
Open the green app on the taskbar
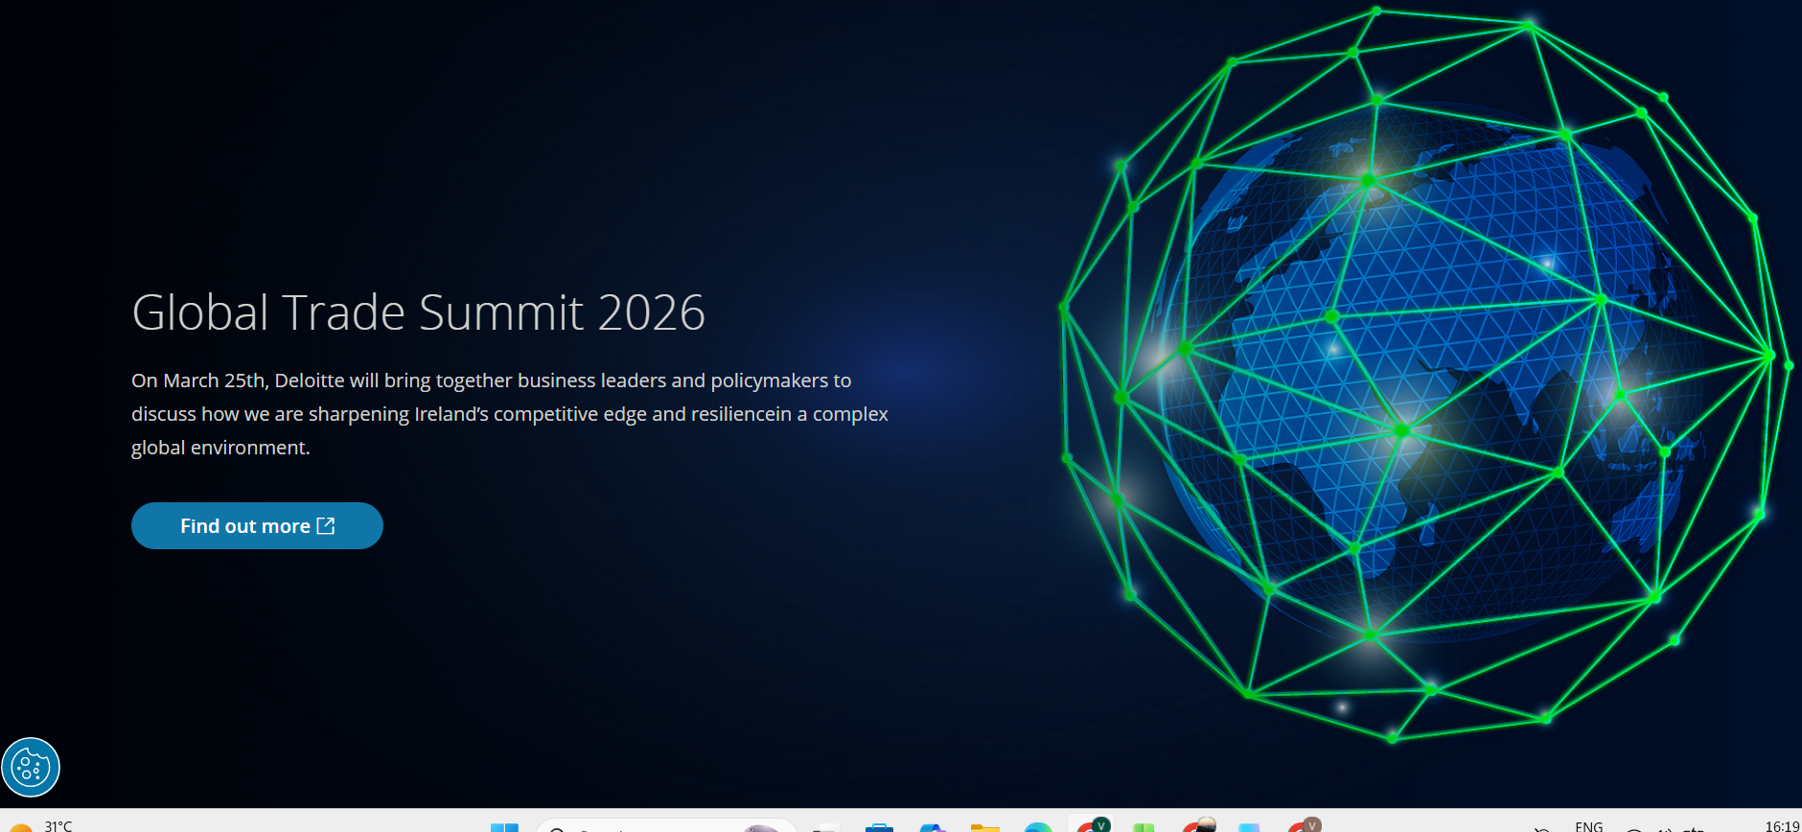tap(1144, 827)
